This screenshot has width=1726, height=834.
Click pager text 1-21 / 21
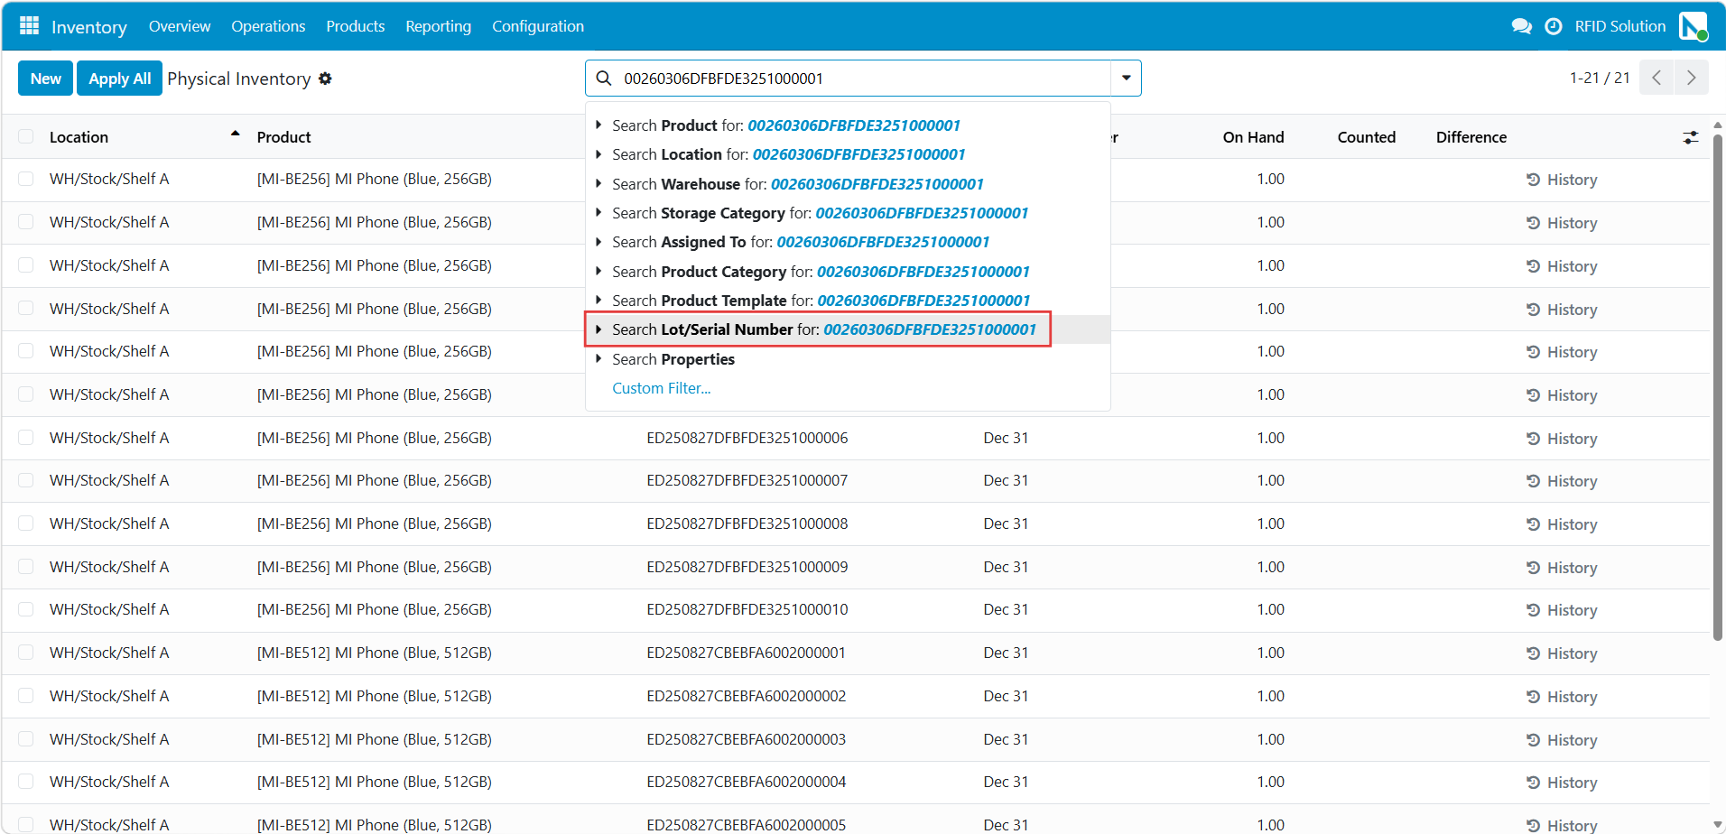[x=1600, y=78]
